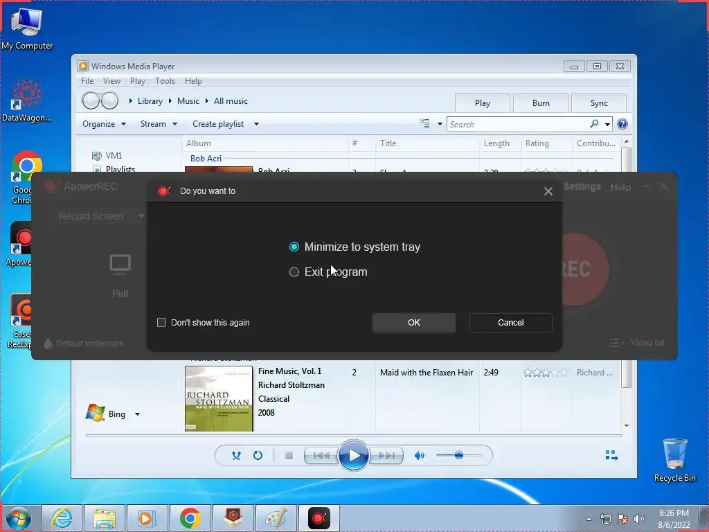Open Play menu in Windows Media Player
The height and width of the screenshot is (532, 709).
pyautogui.click(x=138, y=81)
